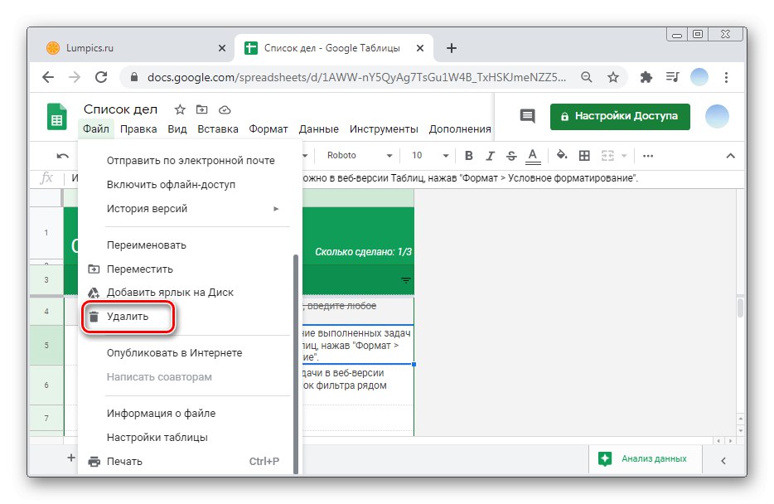Image resolution: width=774 pixels, height=504 pixels.
Task: Apply italic formatting
Action: pos(490,156)
